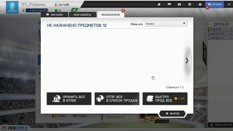233x131 pixels.
Task: Open the home screen icon
Action: 159,4
